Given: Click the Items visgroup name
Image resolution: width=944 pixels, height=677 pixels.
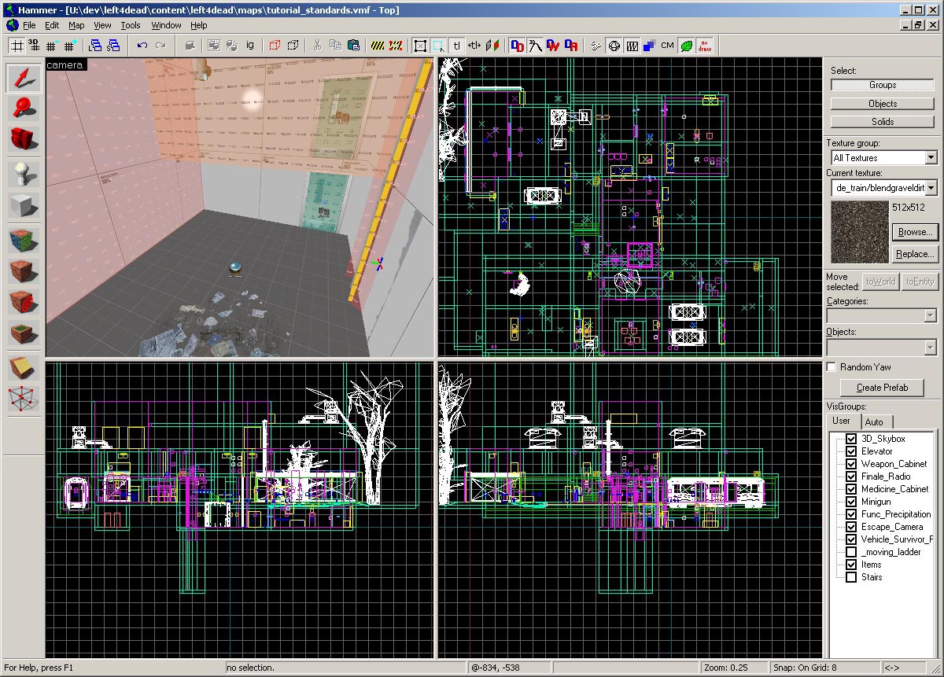Looking at the screenshot, I should click(872, 565).
